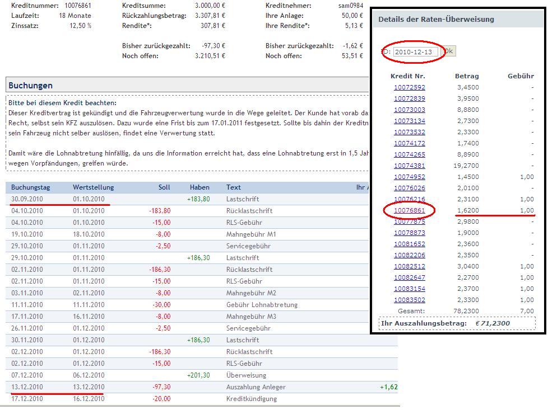Click the Soll column header

[164, 187]
